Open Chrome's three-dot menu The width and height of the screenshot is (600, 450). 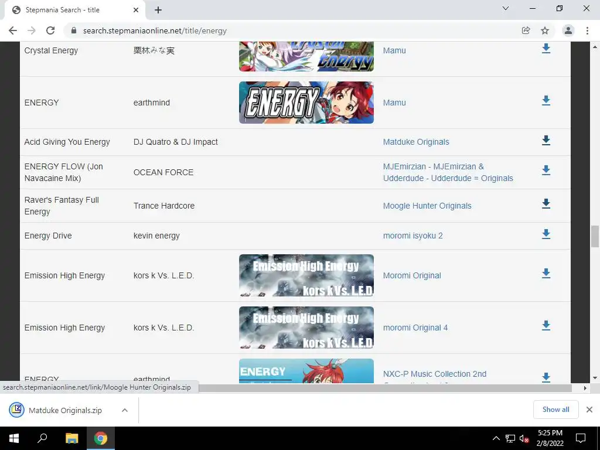(587, 30)
